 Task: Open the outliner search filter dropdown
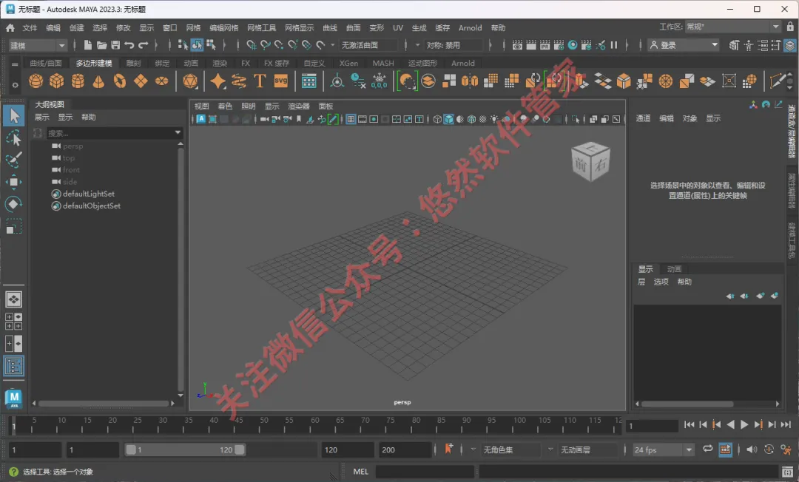point(178,133)
